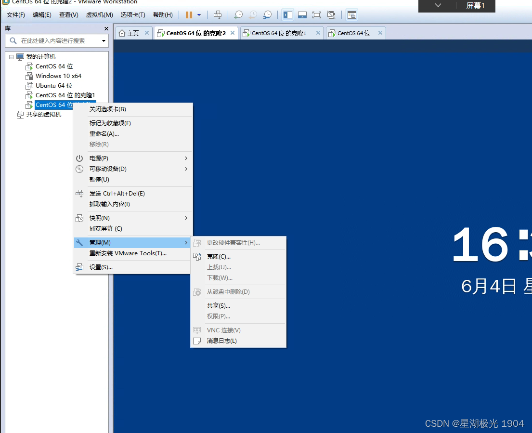The image size is (532, 433).
Task: Click the 屏幕1 screen selector label
Action: (x=475, y=5)
